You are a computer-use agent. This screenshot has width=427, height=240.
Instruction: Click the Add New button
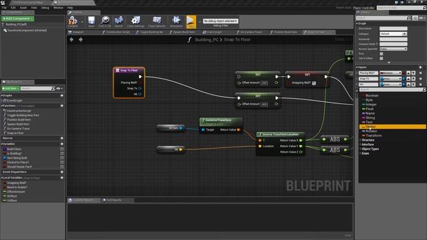(x=11, y=89)
